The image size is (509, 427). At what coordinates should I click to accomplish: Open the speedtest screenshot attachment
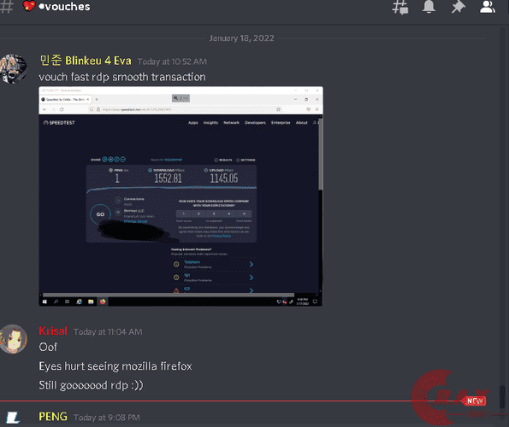pos(181,196)
